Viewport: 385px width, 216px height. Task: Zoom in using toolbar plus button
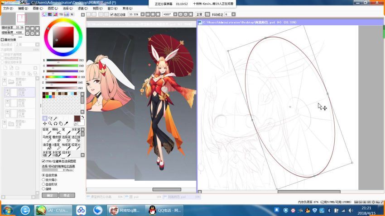(153, 14)
